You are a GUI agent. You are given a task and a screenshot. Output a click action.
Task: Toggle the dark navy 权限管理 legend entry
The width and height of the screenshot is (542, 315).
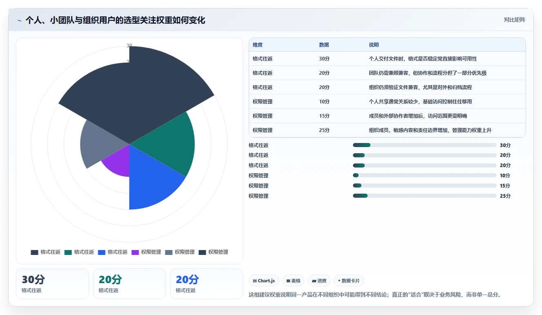point(213,252)
